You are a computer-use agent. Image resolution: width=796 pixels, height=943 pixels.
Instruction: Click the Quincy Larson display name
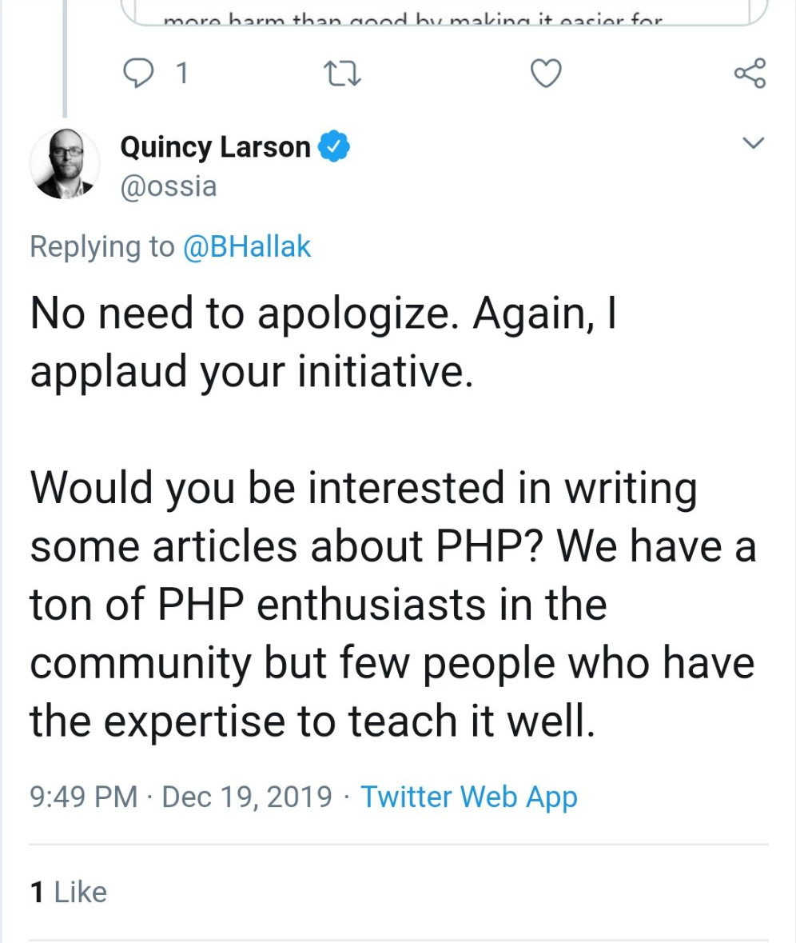click(215, 148)
